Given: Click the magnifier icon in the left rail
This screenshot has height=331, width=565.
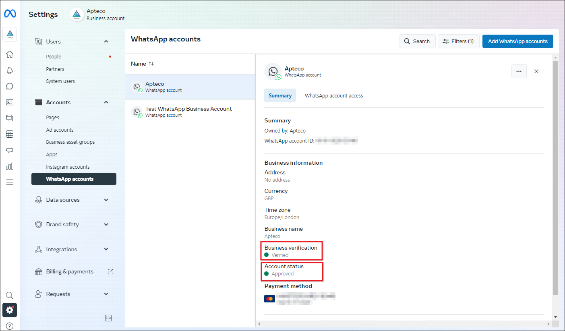Looking at the screenshot, I should (x=10, y=296).
